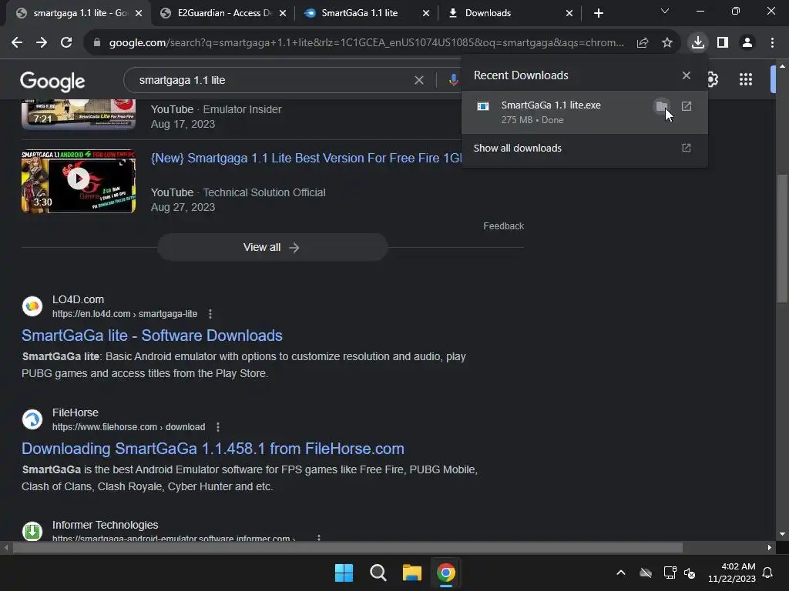Close the Recent Downloads popup
The image size is (789, 591).
(687, 75)
